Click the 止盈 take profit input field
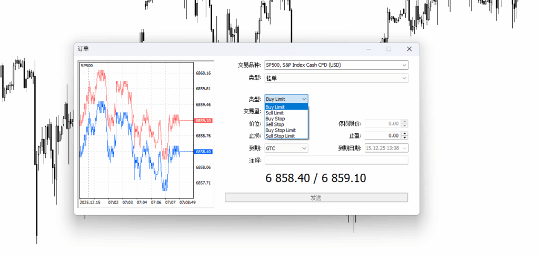The height and width of the screenshot is (255, 539). click(383, 136)
